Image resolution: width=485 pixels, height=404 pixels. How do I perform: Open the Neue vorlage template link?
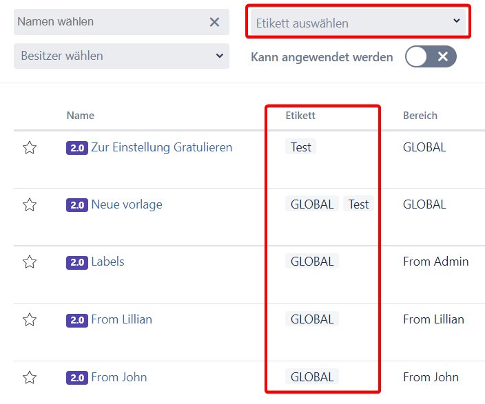pos(127,204)
